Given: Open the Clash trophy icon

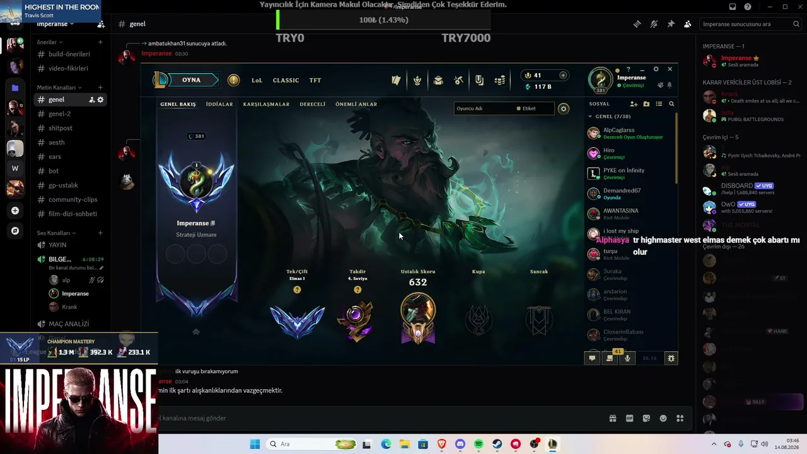Looking at the screenshot, I should [417, 80].
